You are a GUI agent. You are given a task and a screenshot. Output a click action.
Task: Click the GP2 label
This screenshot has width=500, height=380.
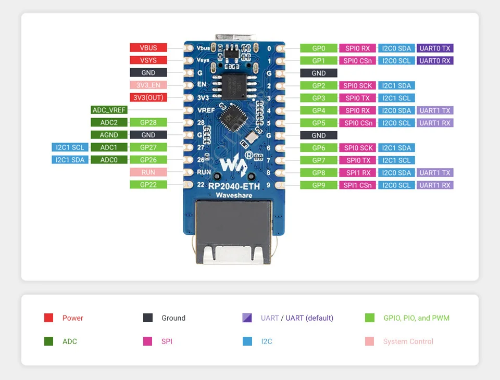tap(319, 85)
